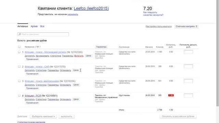Open Примечания for campaign 12217570
Screen dimensions: 219x123
[x=32, y=74]
